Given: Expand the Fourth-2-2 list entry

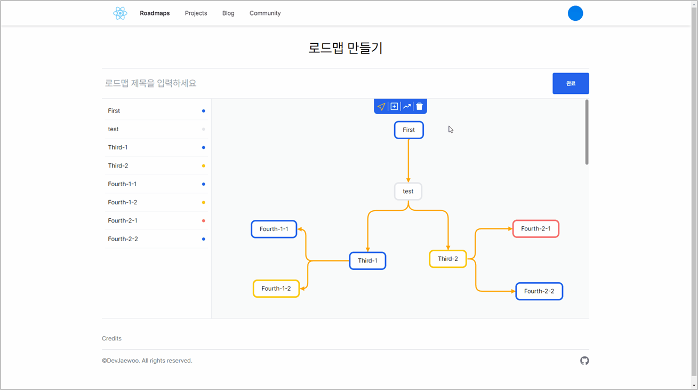Looking at the screenshot, I should pyautogui.click(x=123, y=238).
